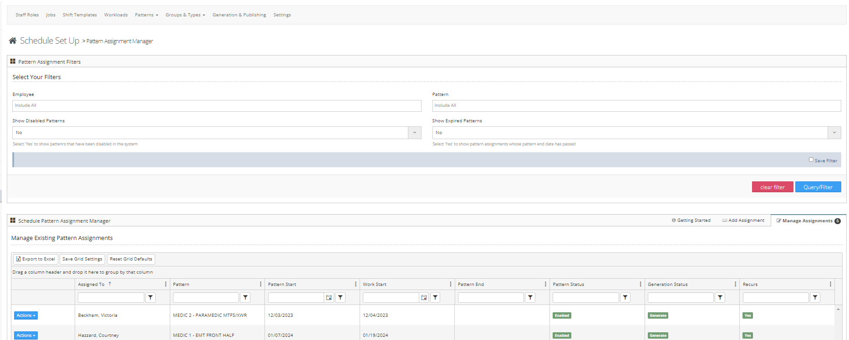
Task: Open Actions dropdown for Beckham, Victoria
Action: pyautogui.click(x=26, y=315)
